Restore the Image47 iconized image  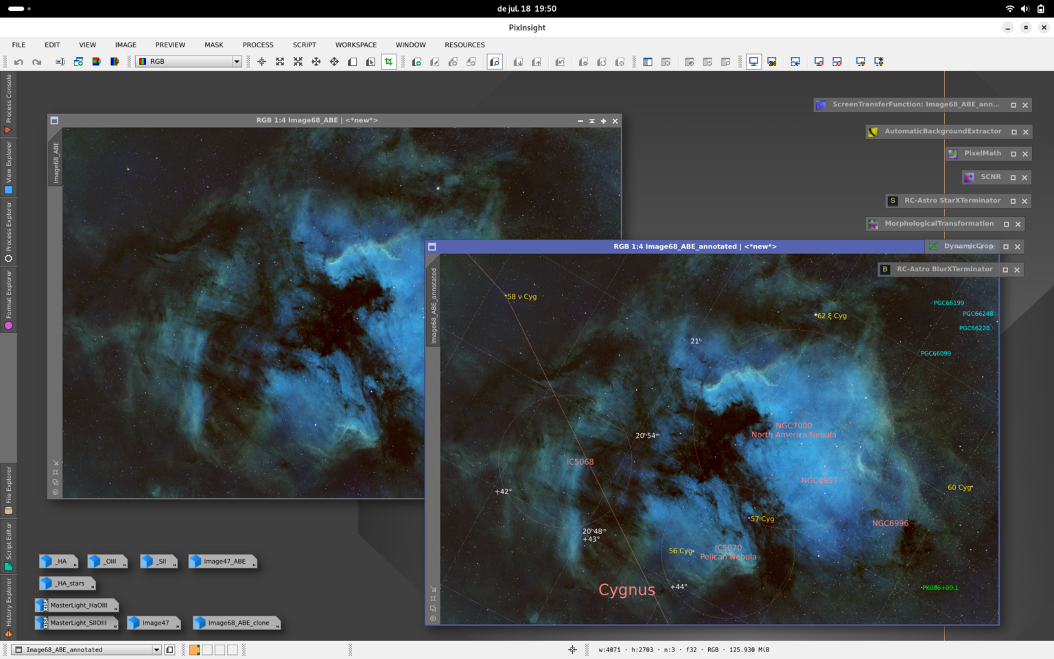154,623
